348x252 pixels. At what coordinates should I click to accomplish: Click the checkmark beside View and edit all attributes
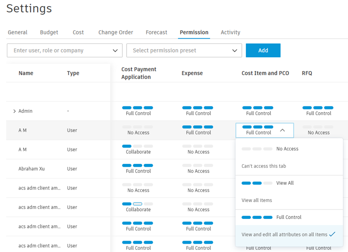pos(332,234)
